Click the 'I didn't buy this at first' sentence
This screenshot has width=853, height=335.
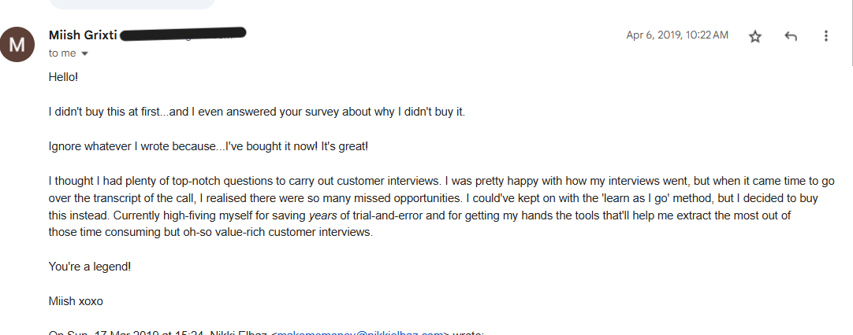(x=257, y=112)
